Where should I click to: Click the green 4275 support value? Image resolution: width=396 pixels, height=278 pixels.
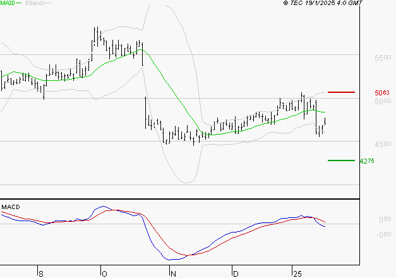pos(367,161)
